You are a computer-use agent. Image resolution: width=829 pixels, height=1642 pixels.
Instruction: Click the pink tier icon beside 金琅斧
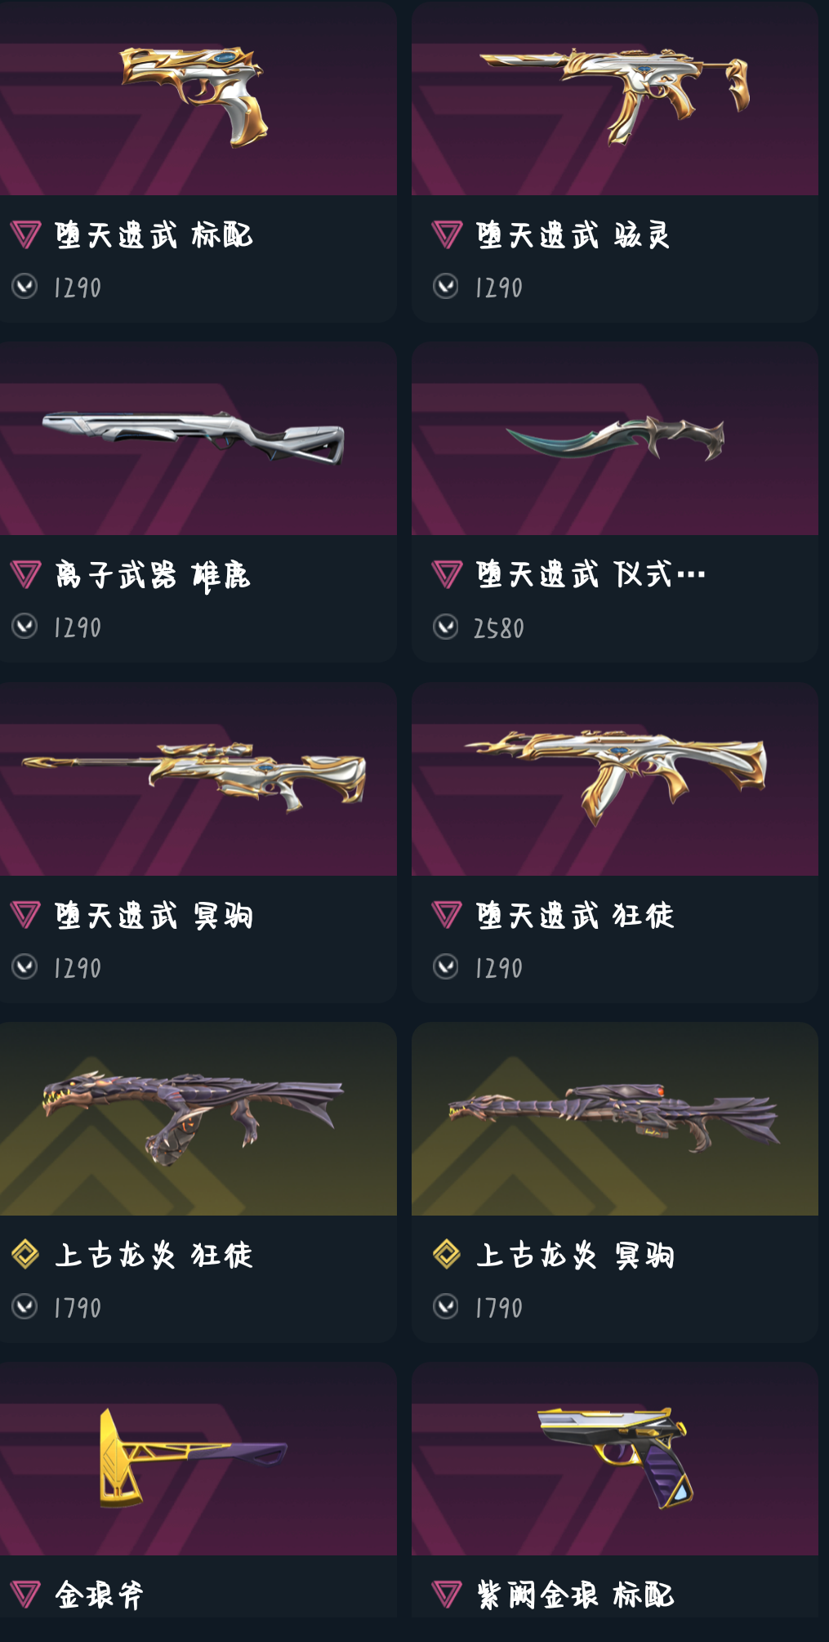coord(25,1594)
